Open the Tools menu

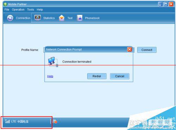[31, 10]
